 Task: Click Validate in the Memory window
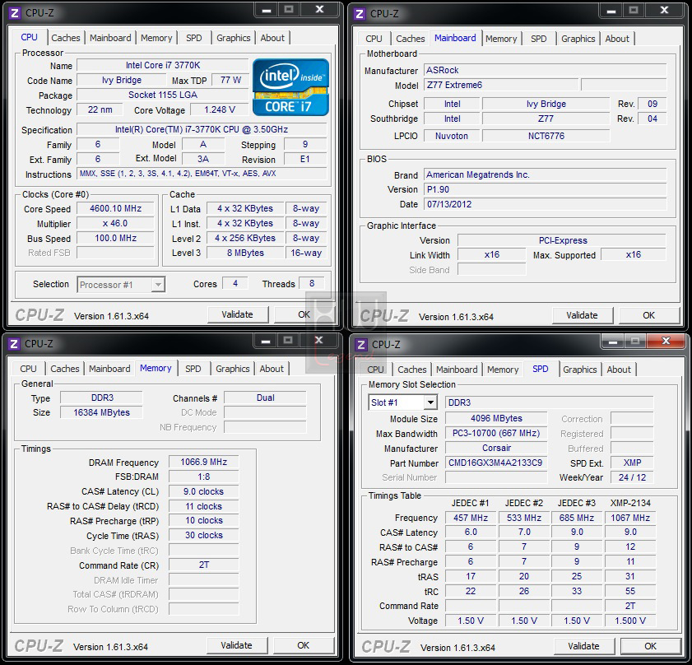236,645
